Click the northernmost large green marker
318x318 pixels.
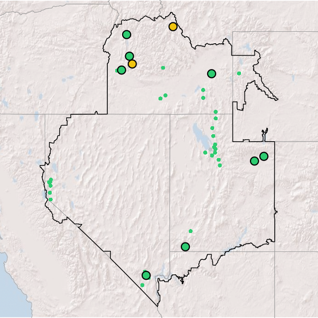(x=126, y=35)
